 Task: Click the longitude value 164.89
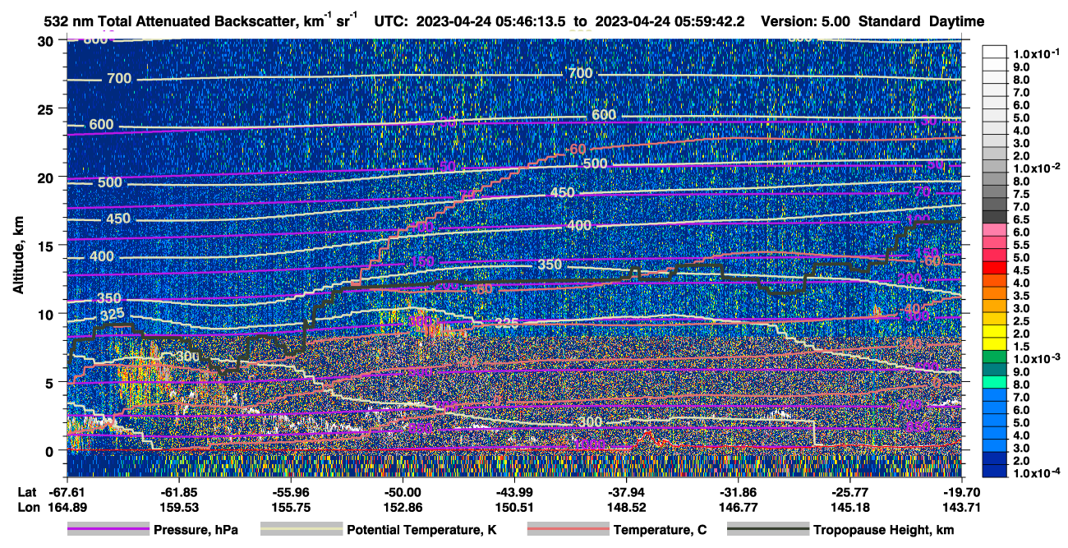tap(67, 507)
